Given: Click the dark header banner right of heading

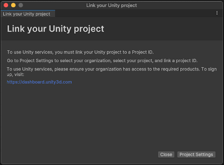Looking at the screenshot, I should tap(163, 29).
